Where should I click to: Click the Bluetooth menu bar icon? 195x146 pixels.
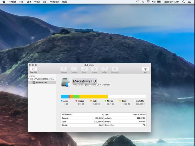(x=143, y=2)
